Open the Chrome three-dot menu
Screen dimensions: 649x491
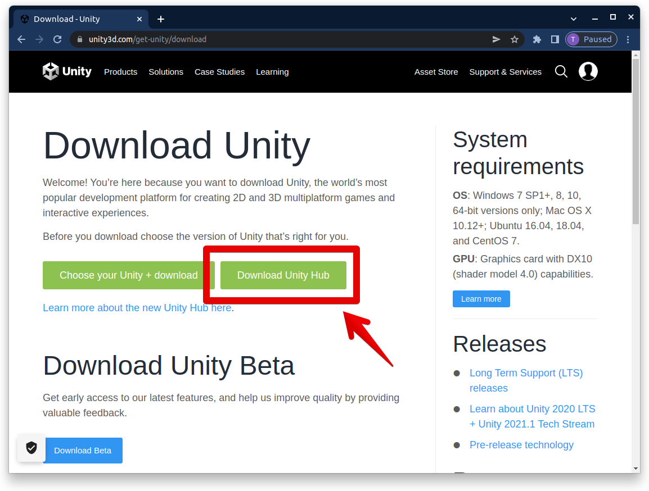pos(628,39)
